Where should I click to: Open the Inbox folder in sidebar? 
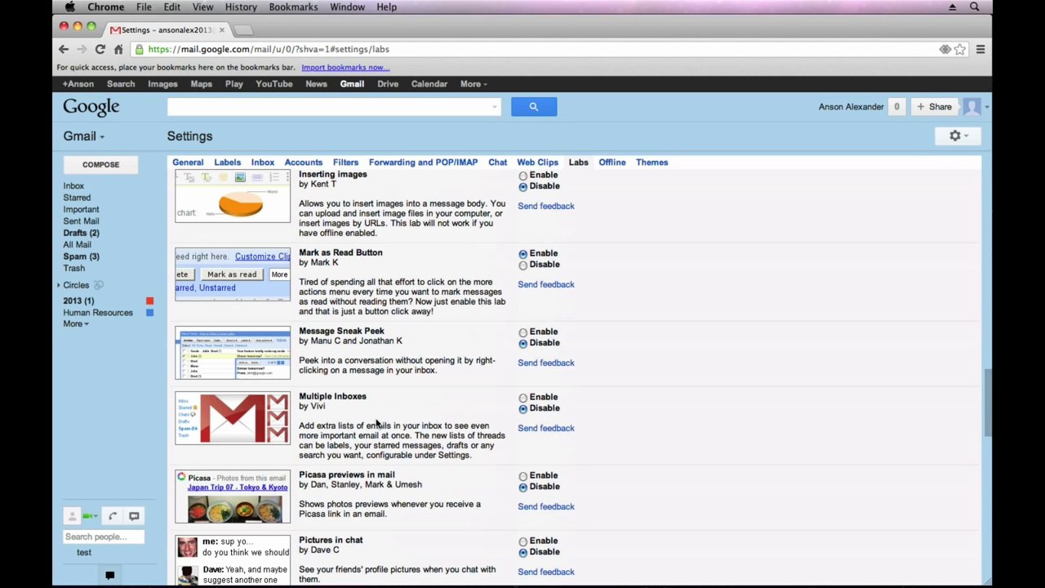point(73,186)
